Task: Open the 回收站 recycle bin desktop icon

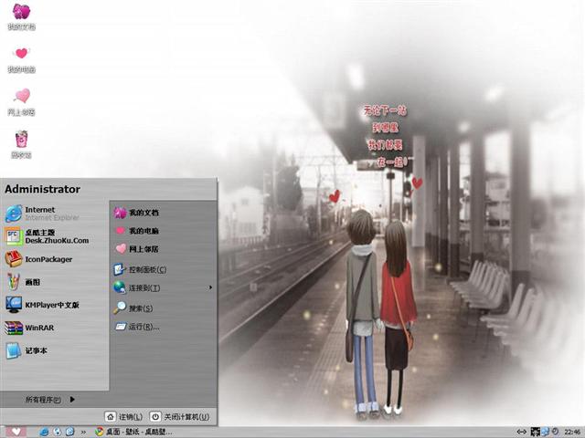Action: (21, 143)
